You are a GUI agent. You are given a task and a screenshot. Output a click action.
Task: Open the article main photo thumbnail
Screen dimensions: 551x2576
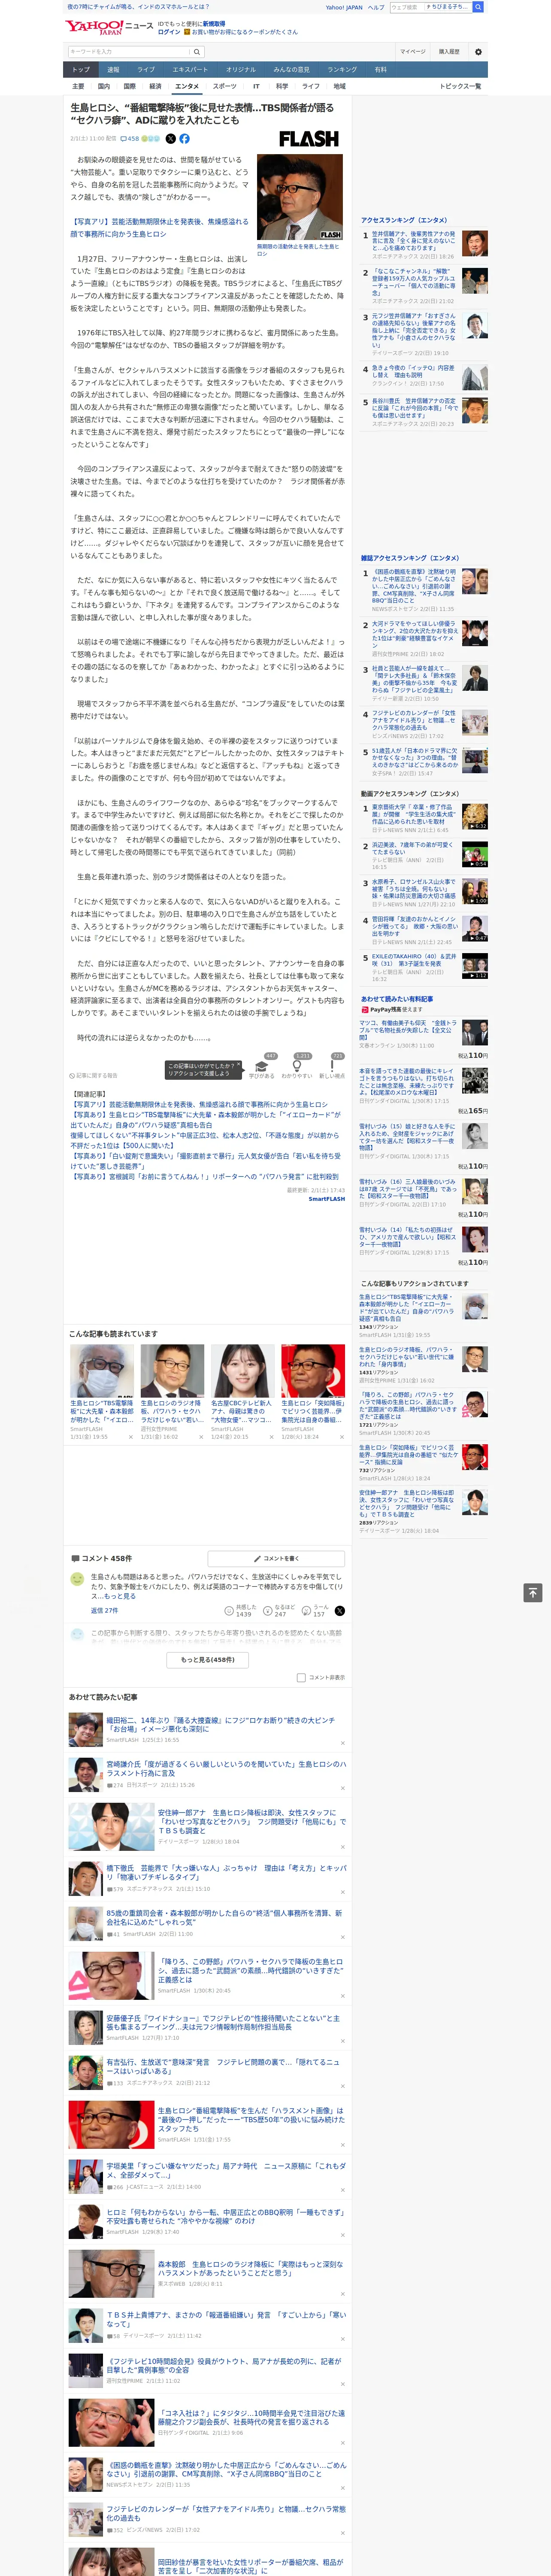(300, 198)
